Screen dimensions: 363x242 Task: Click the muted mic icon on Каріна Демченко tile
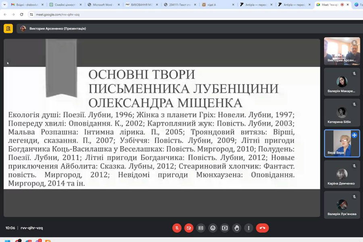354,166
